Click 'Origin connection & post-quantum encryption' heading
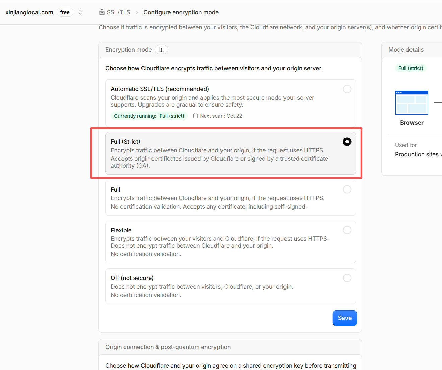The width and height of the screenshot is (442, 370). tap(168, 347)
